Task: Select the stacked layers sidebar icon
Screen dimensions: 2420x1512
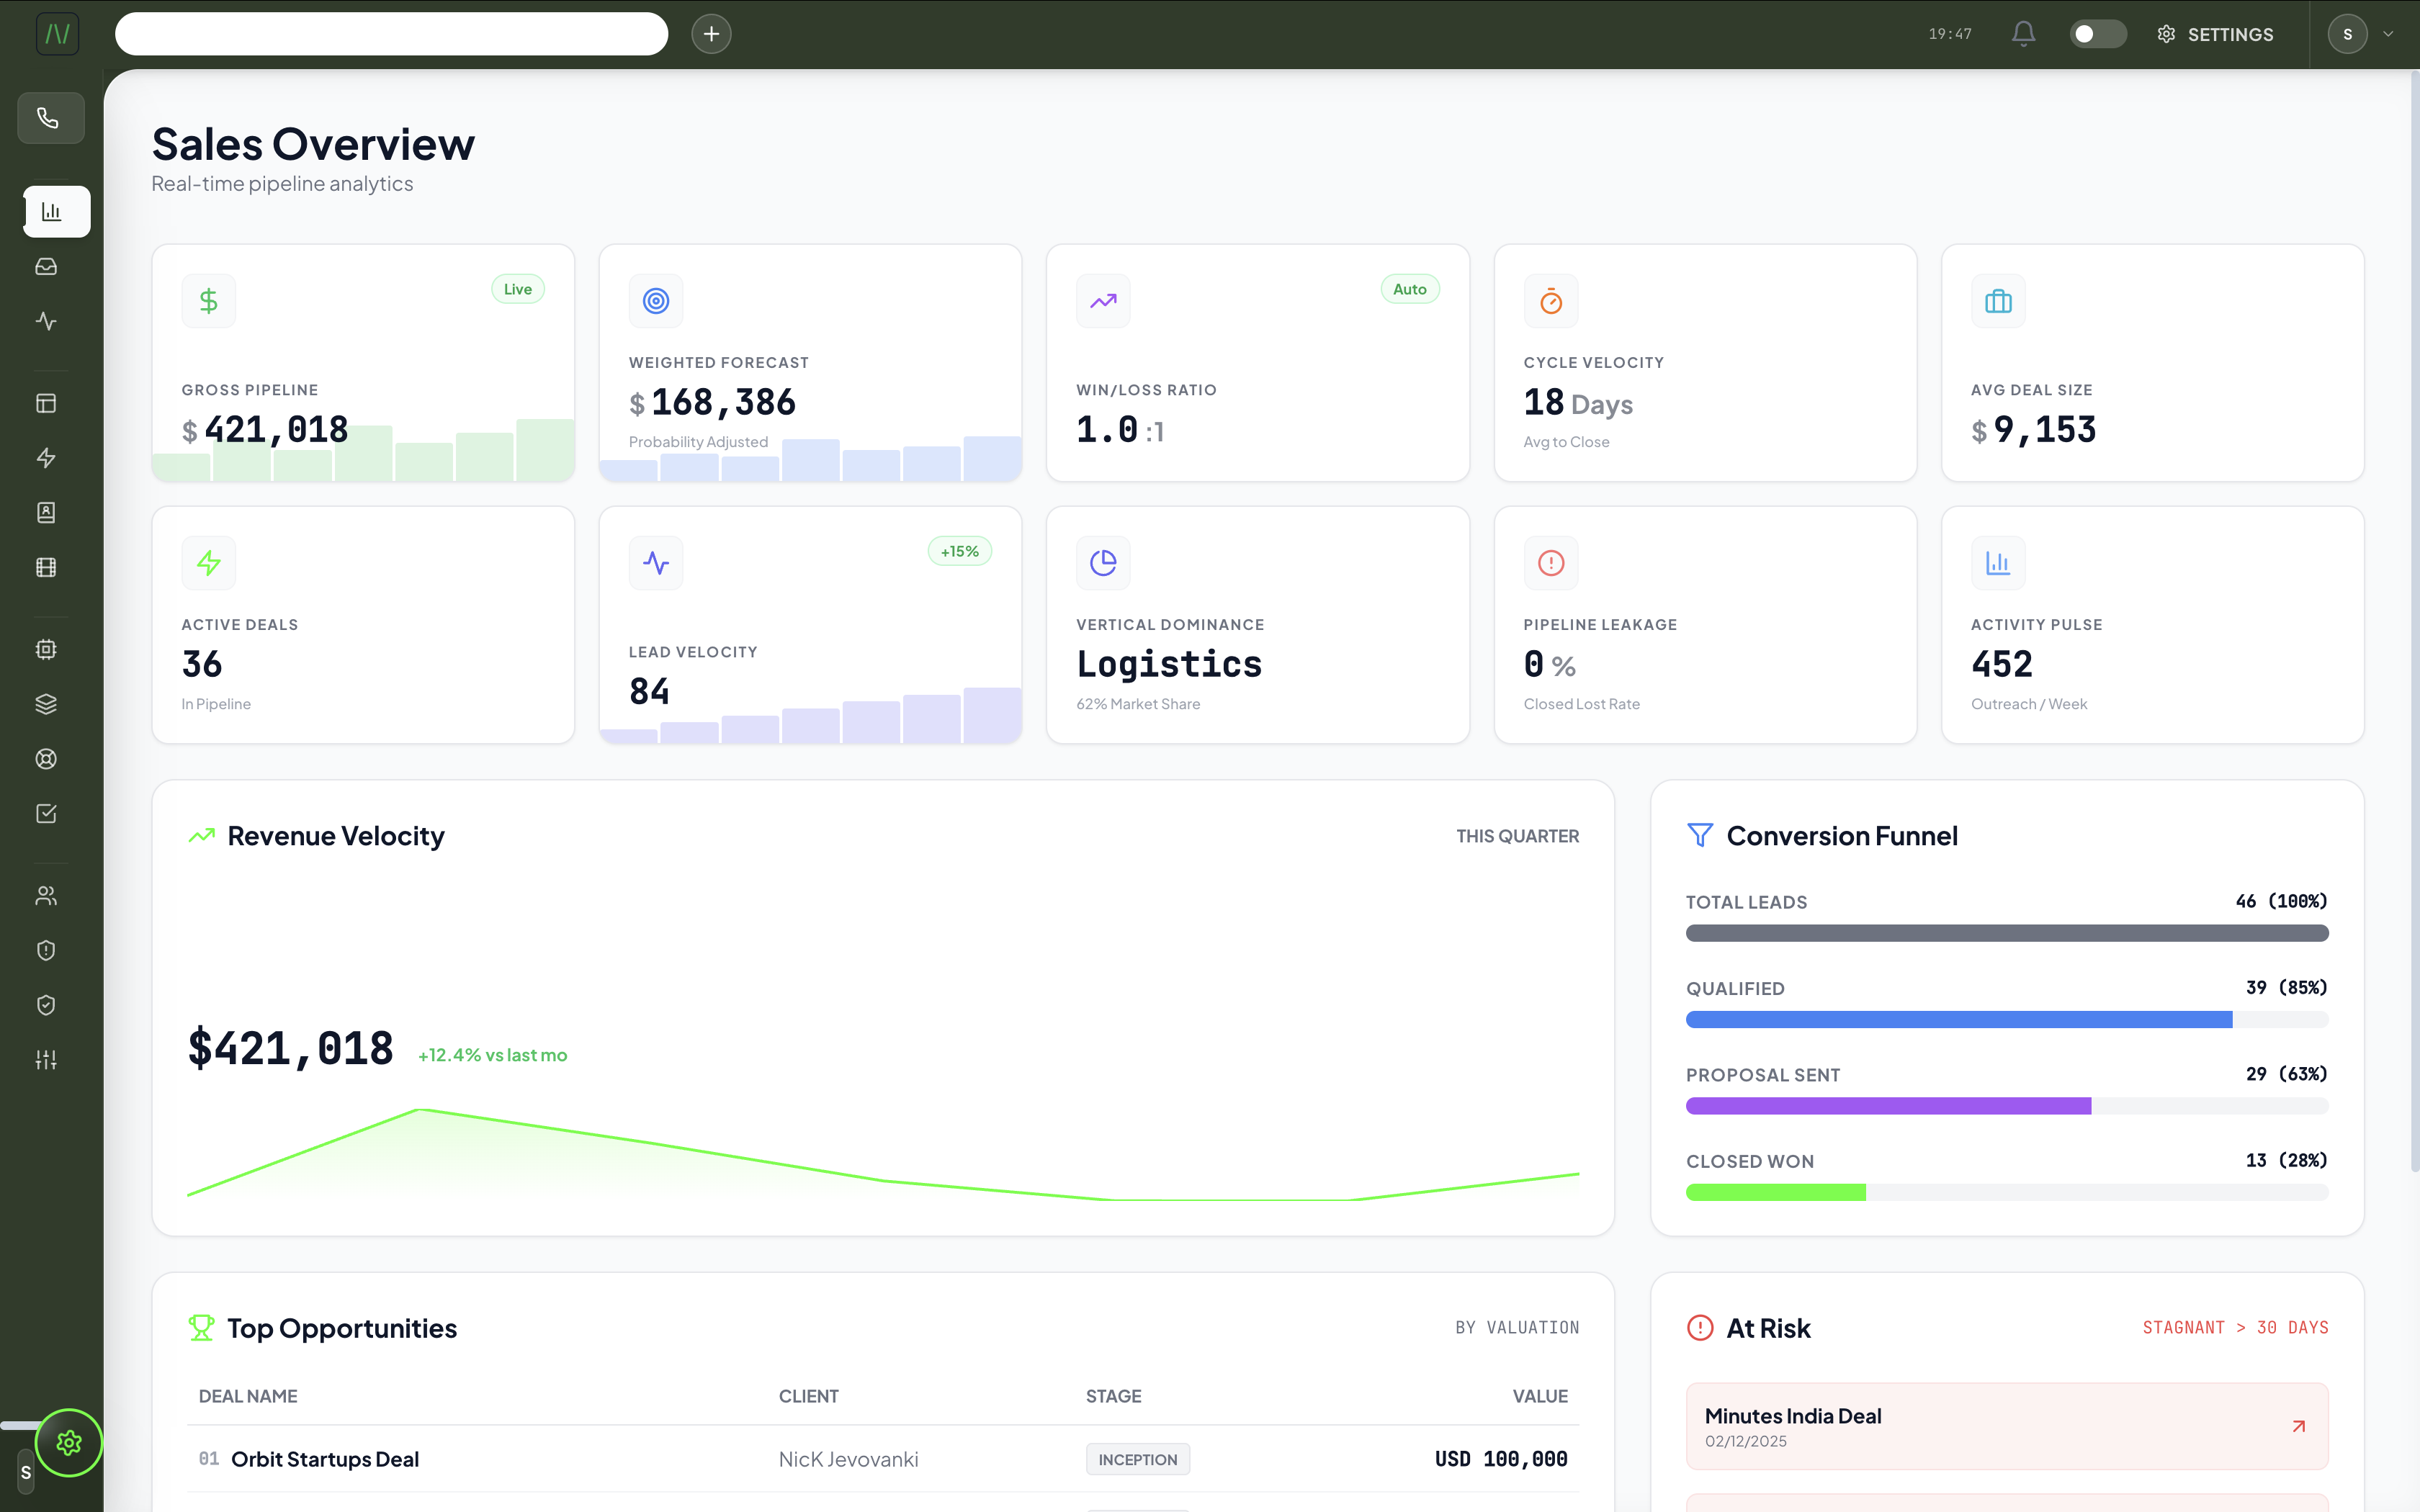Action: (46, 704)
